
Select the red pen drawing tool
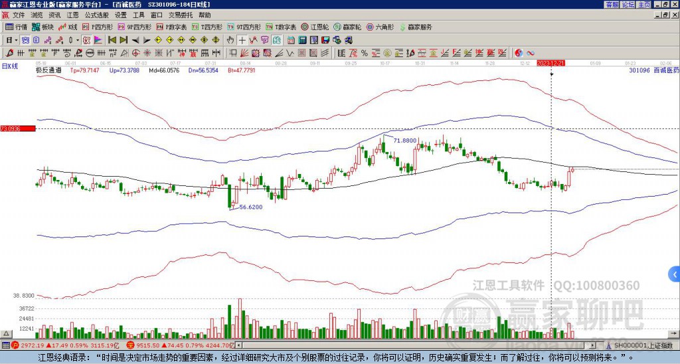click(x=9, y=53)
